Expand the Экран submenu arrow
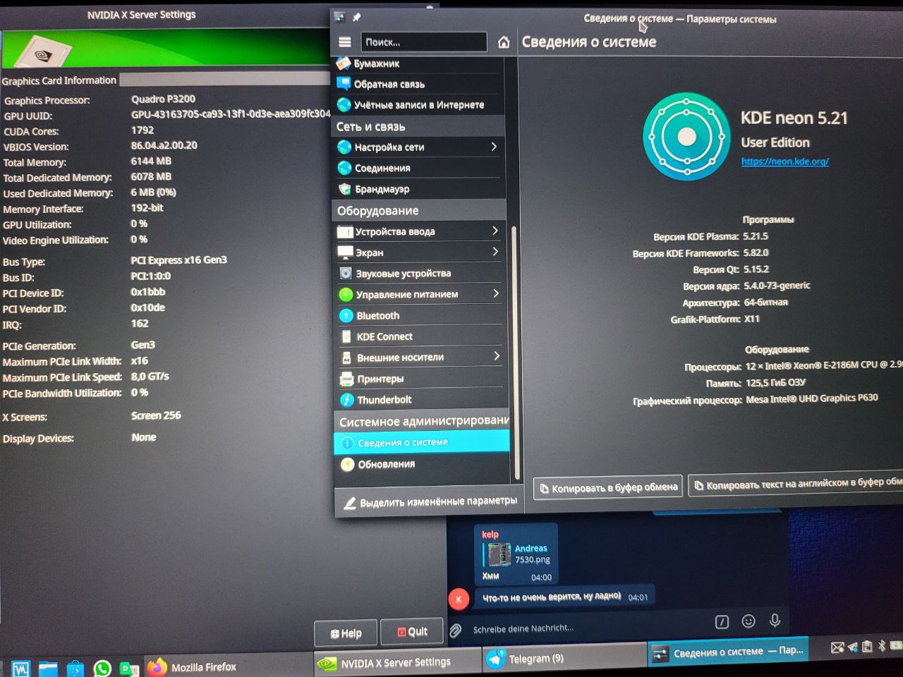 [495, 252]
